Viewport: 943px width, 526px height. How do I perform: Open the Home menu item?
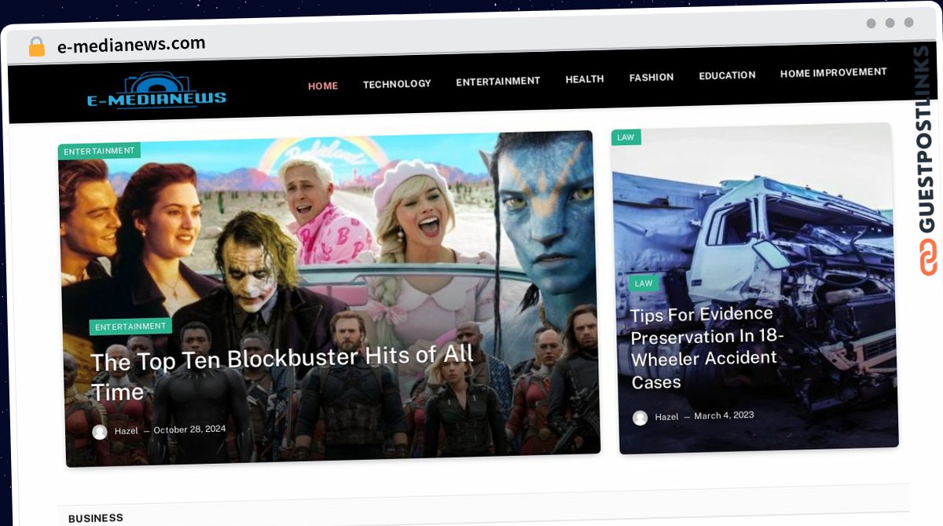click(x=323, y=86)
